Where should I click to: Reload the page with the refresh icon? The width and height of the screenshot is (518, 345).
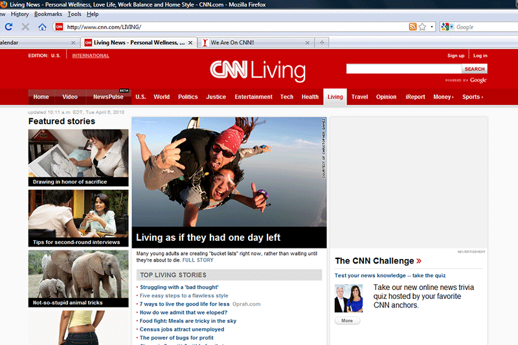[9, 27]
